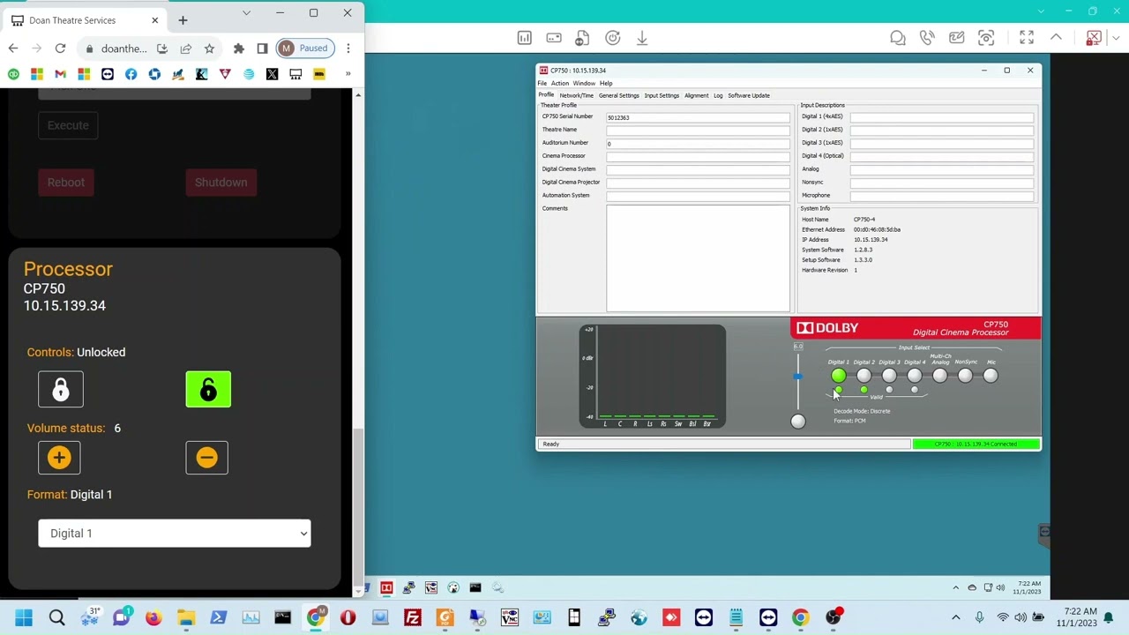Click the Paused profile button
The image size is (1129, 635).
pos(305,49)
